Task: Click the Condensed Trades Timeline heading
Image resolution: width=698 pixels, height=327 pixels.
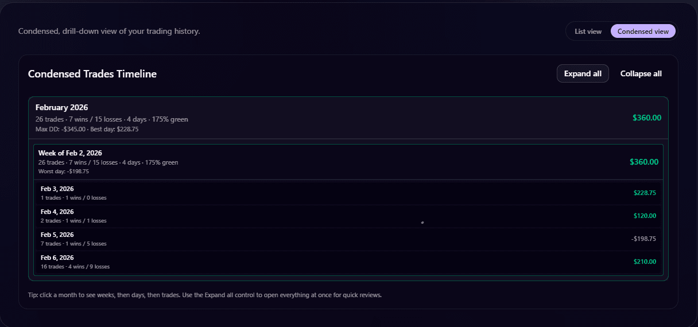Action: [92, 74]
